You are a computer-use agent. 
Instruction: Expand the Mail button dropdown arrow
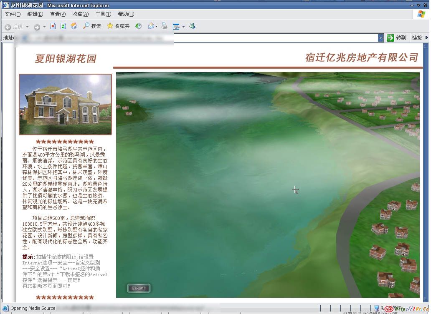click(x=157, y=27)
